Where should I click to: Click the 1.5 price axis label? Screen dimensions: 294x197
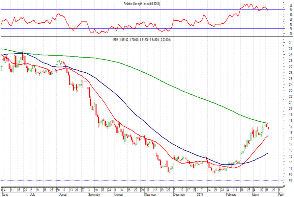point(291,138)
